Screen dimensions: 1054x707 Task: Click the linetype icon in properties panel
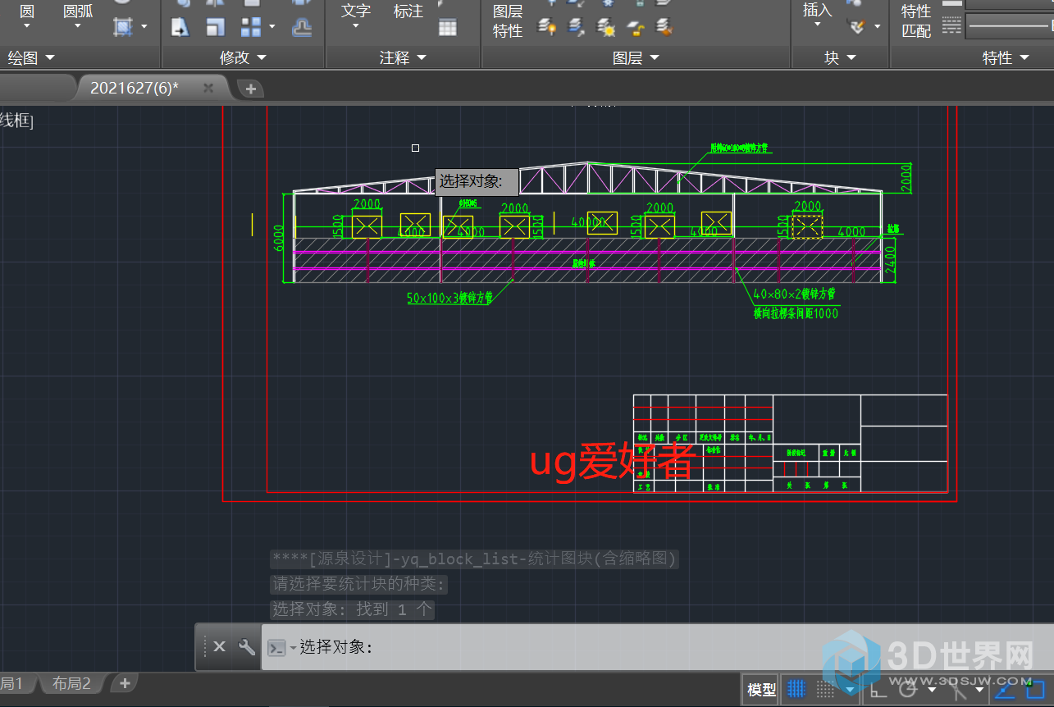(x=951, y=26)
